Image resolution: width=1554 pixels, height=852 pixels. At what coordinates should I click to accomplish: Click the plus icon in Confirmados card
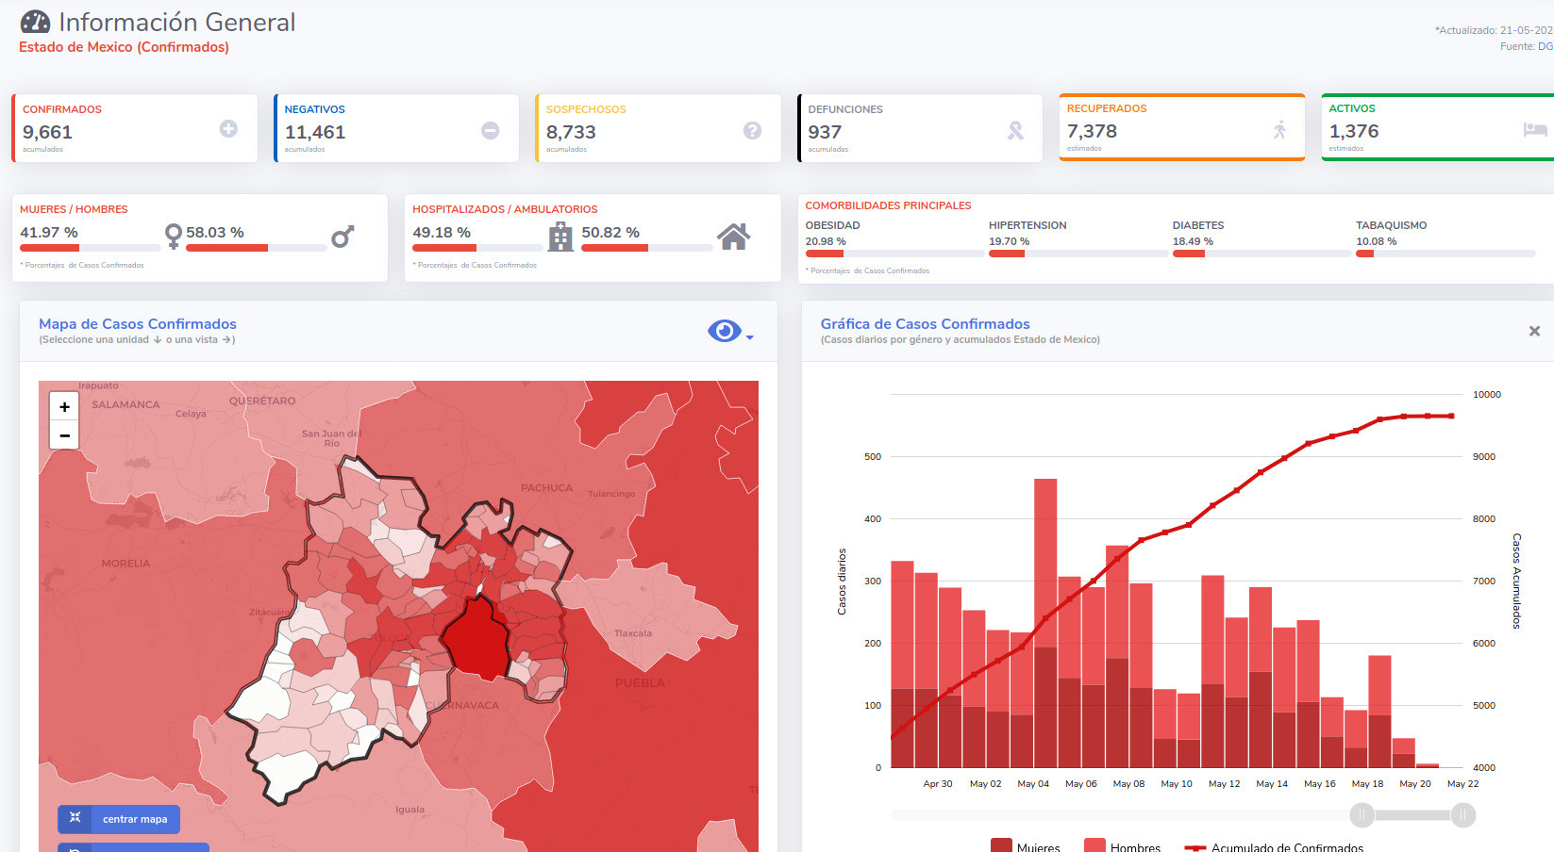[x=228, y=129]
